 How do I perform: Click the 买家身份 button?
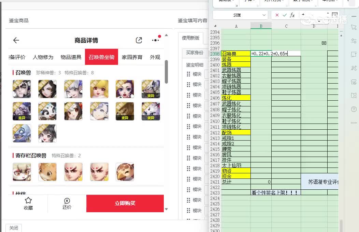[x=195, y=53]
